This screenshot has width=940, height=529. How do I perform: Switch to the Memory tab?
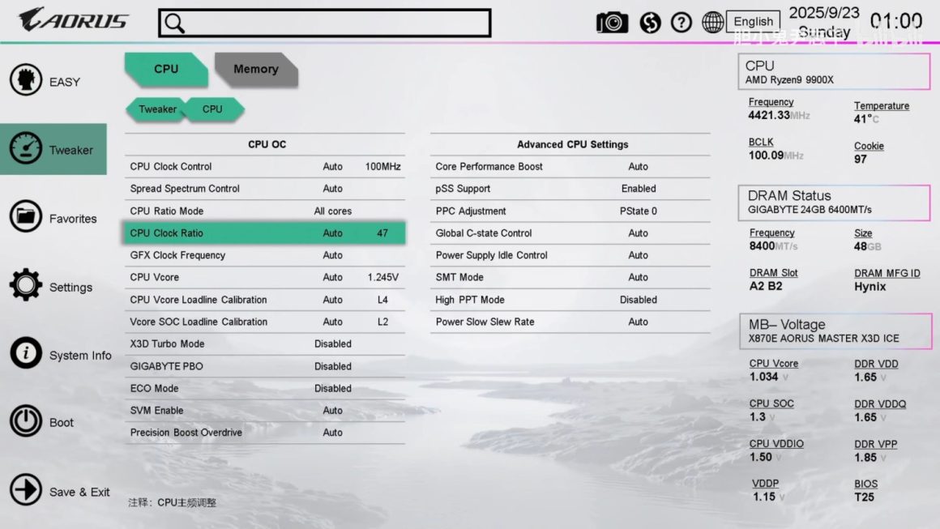[255, 70]
